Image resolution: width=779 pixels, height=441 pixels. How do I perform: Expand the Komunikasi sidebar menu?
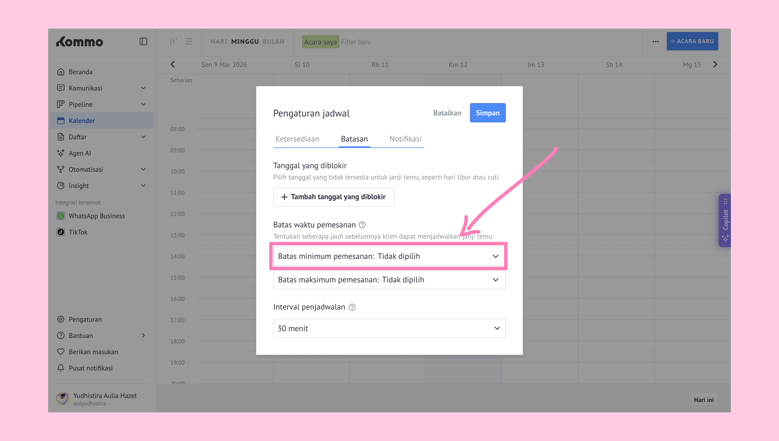pos(143,88)
